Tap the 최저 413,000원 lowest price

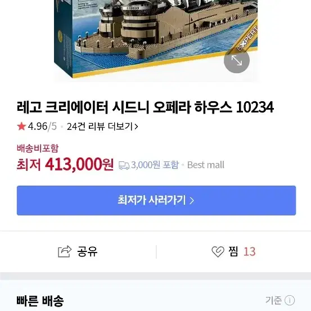(65, 164)
